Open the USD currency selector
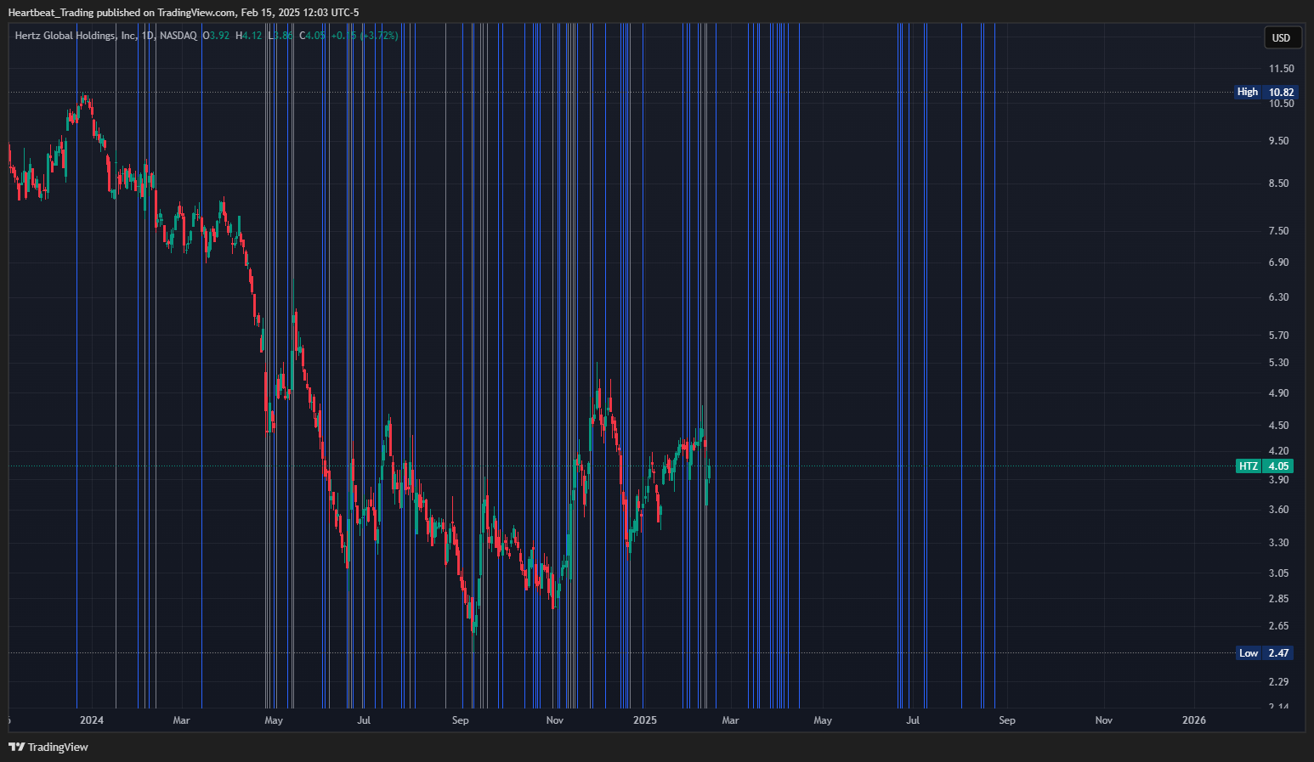Viewport: 1314px width, 762px height. (x=1281, y=37)
